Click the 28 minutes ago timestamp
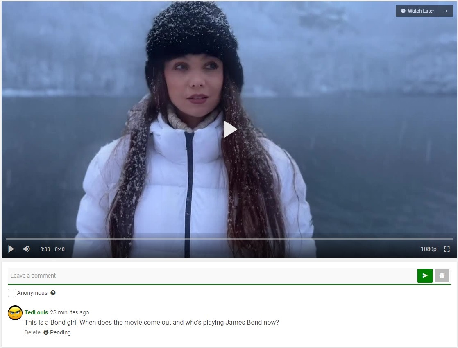458x348 pixels. pyautogui.click(x=70, y=312)
